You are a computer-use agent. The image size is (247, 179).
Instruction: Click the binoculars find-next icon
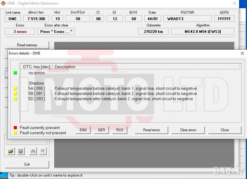coord(43,151)
